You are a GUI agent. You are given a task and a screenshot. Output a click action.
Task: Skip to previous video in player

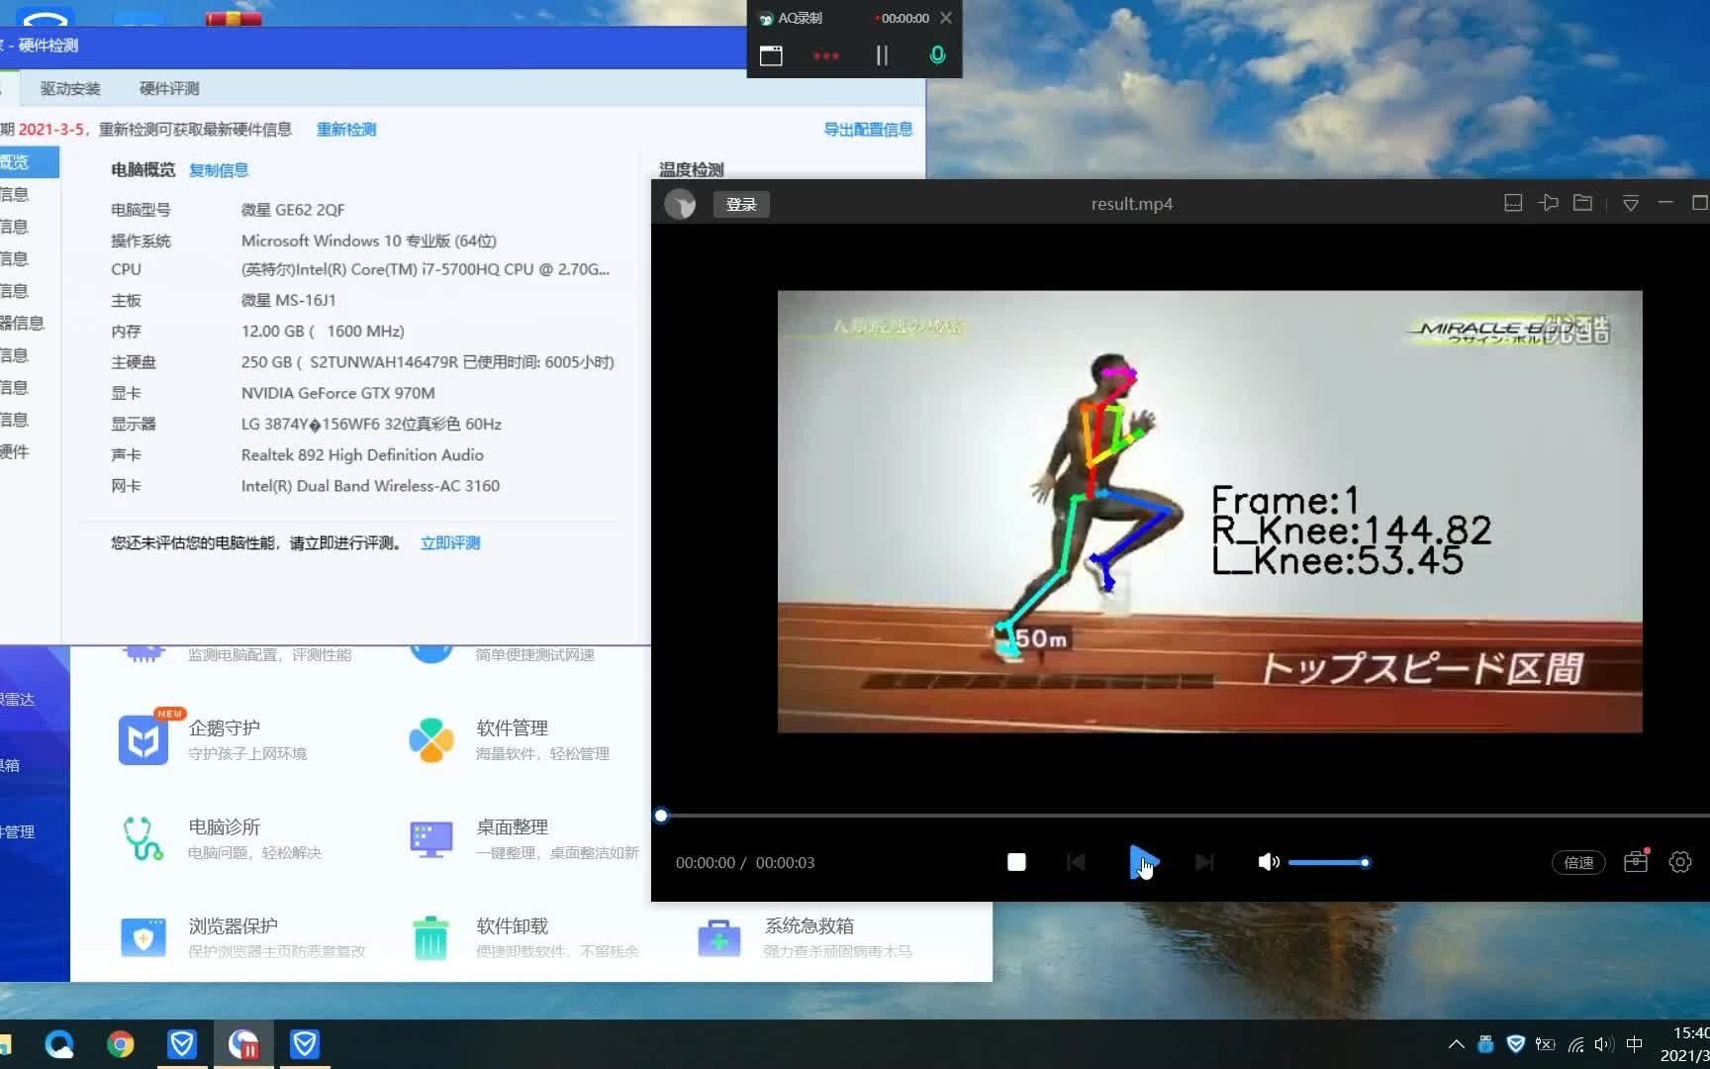[x=1076, y=862]
